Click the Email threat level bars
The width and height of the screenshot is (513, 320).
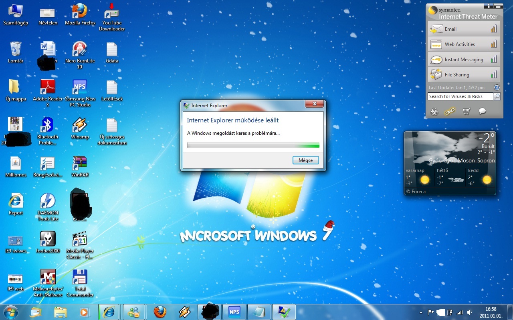pos(494,28)
